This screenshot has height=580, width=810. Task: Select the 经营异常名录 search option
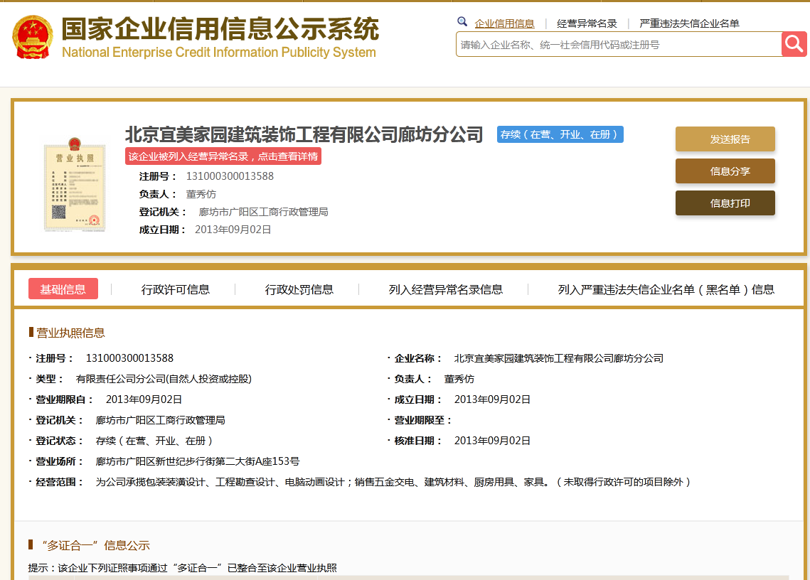587,23
